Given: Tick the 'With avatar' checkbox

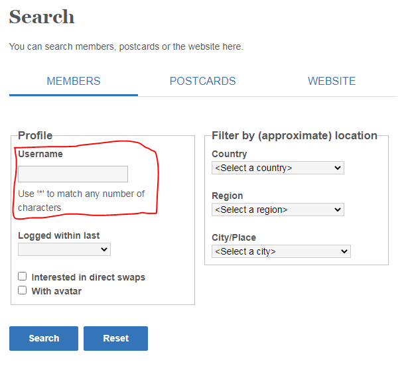Looking at the screenshot, I should 23,290.
